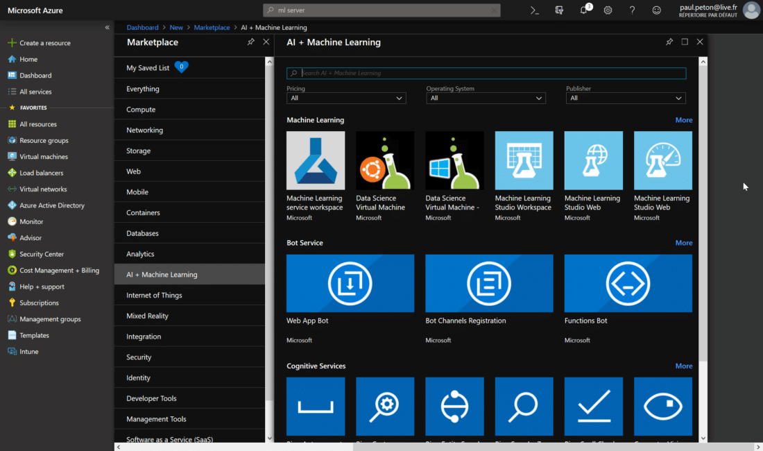Open the smiley feedback icon
Screen dimensions: 763x451
pos(656,10)
